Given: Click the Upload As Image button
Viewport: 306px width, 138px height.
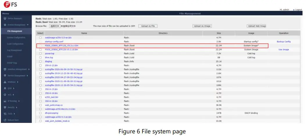Looking at the screenshot, I should pyautogui.click(x=202, y=26).
